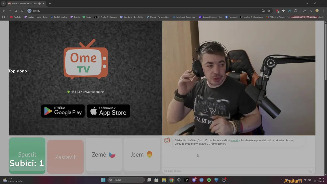
Task: Open the Země country selector
Action: pyautogui.click(x=104, y=154)
